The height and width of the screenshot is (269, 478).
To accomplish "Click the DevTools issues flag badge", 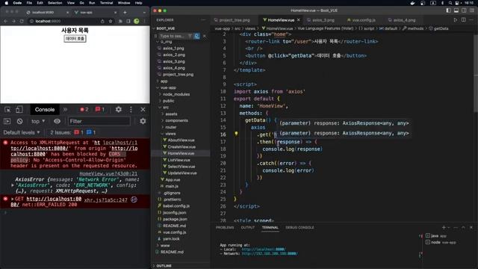I will pyautogui.click(x=99, y=110).
